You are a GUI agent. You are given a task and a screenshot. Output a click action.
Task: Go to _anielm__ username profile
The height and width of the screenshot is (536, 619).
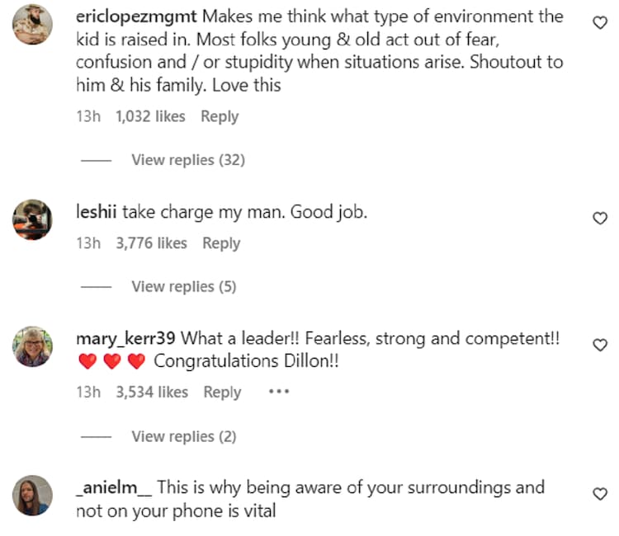(114, 487)
